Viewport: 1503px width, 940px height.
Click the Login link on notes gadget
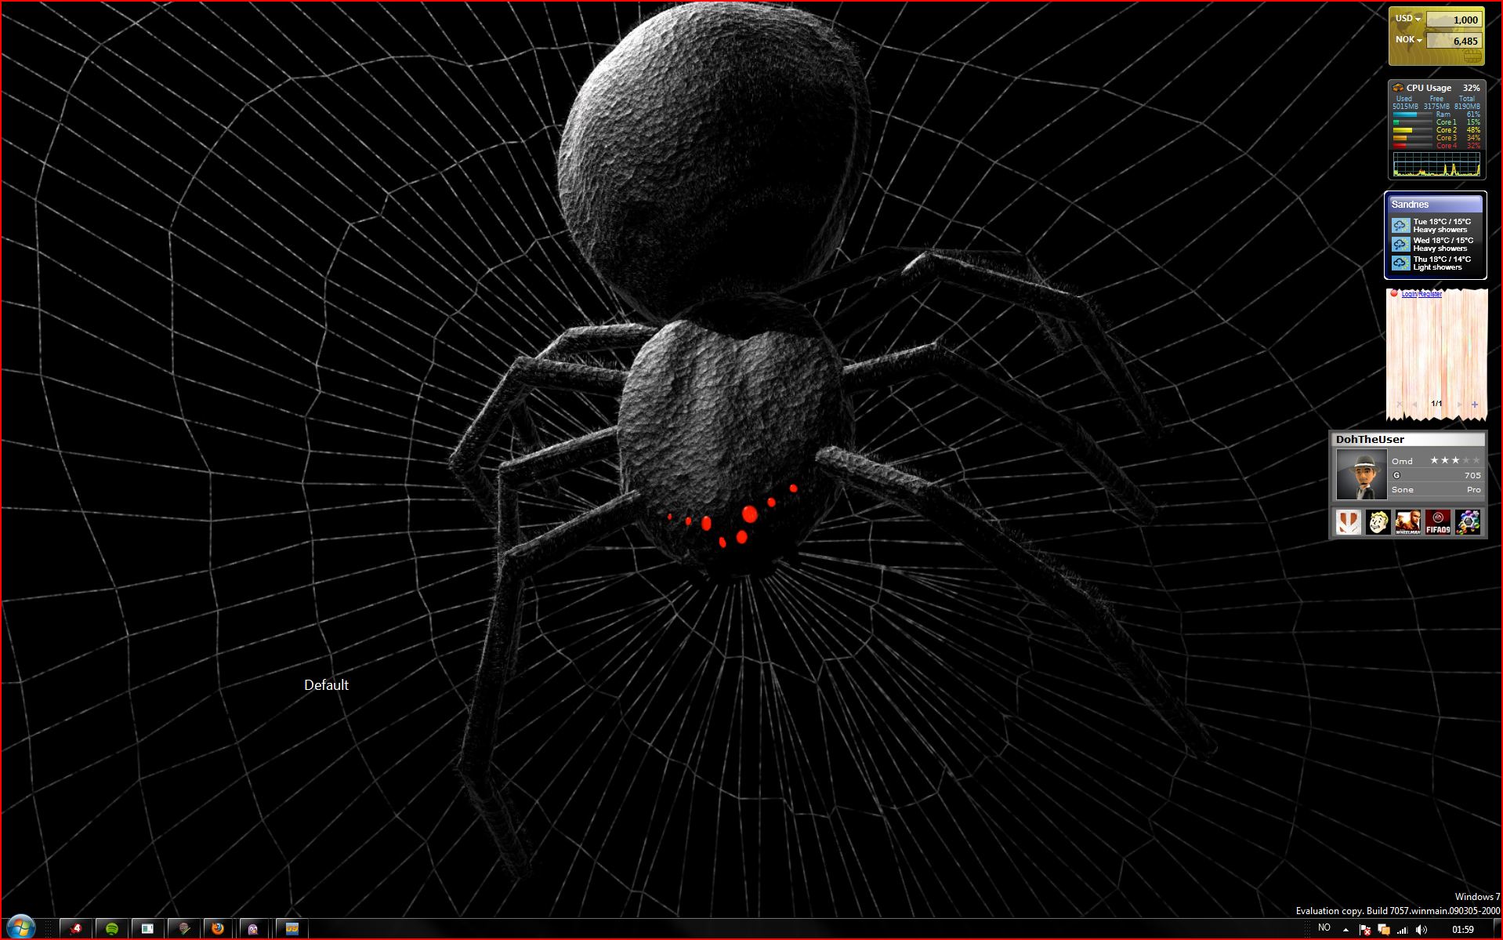[x=1409, y=294]
